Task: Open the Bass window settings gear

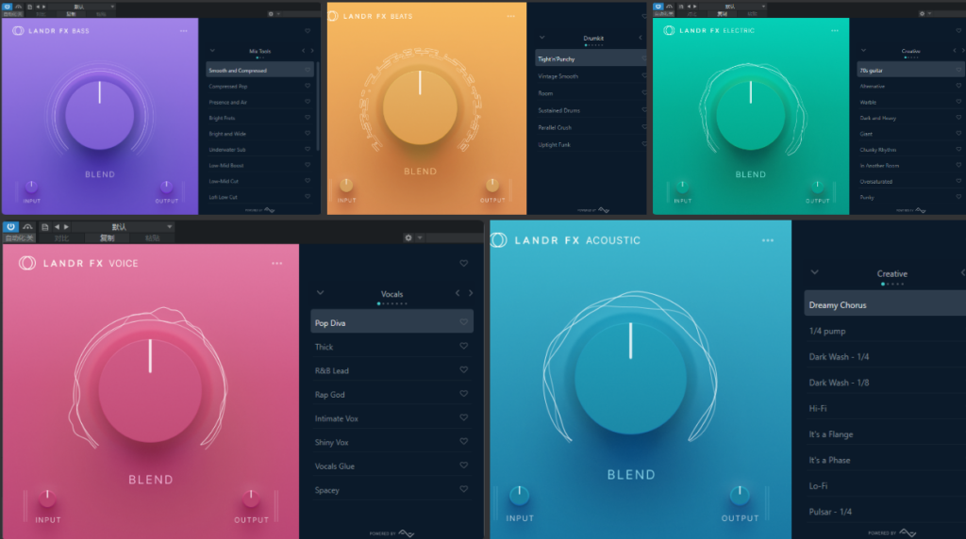Action: coord(271,13)
